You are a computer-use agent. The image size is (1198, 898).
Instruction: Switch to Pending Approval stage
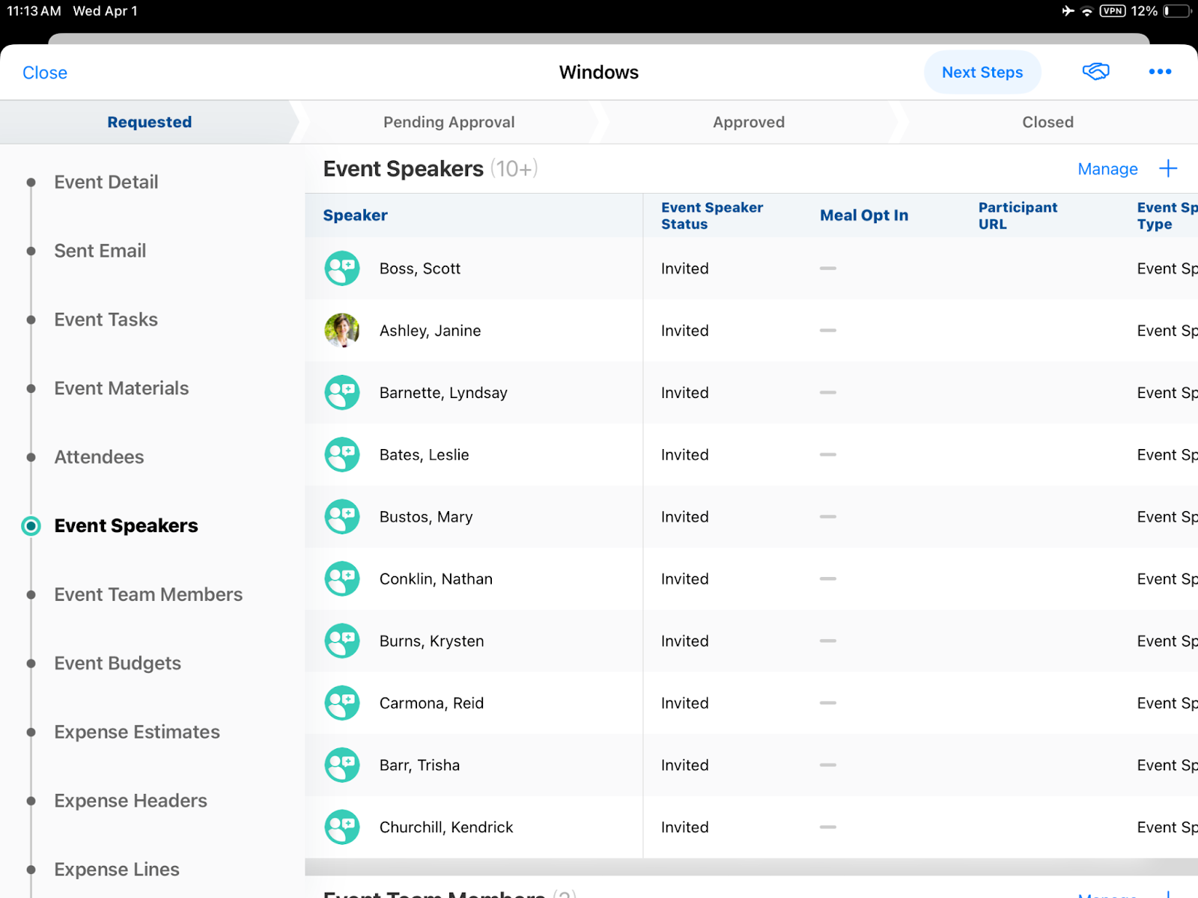449,122
